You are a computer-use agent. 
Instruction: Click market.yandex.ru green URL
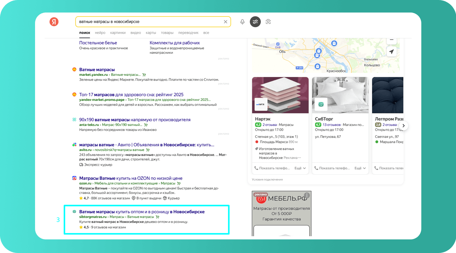tap(93, 74)
